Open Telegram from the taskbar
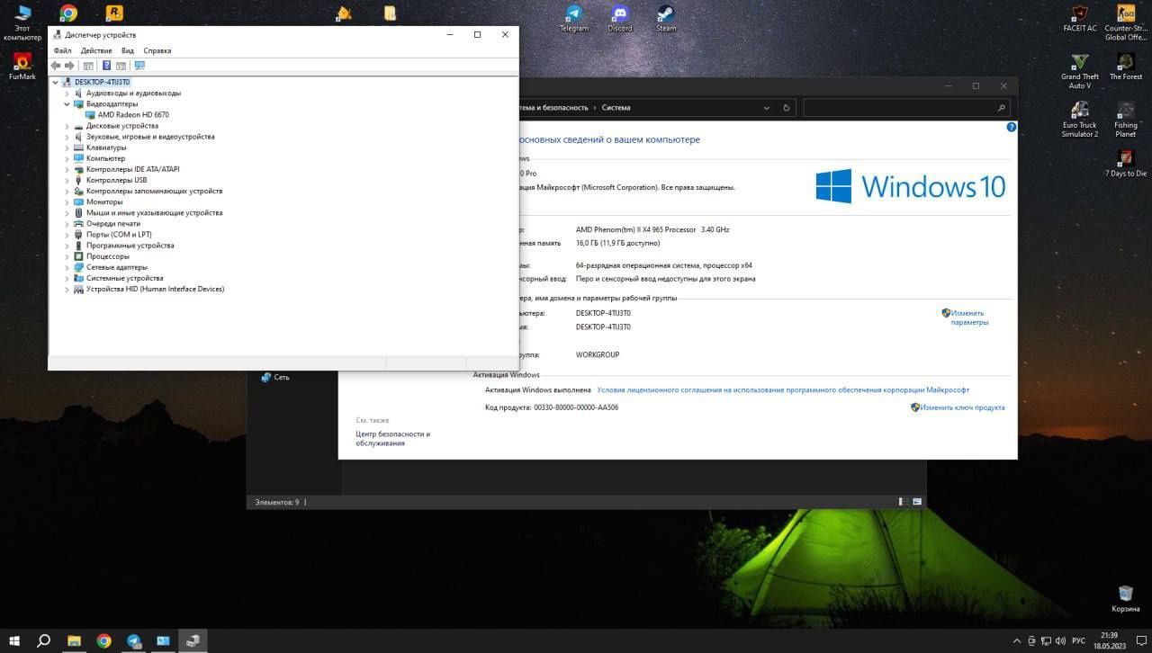Viewport: 1152px width, 653px height. tap(134, 641)
